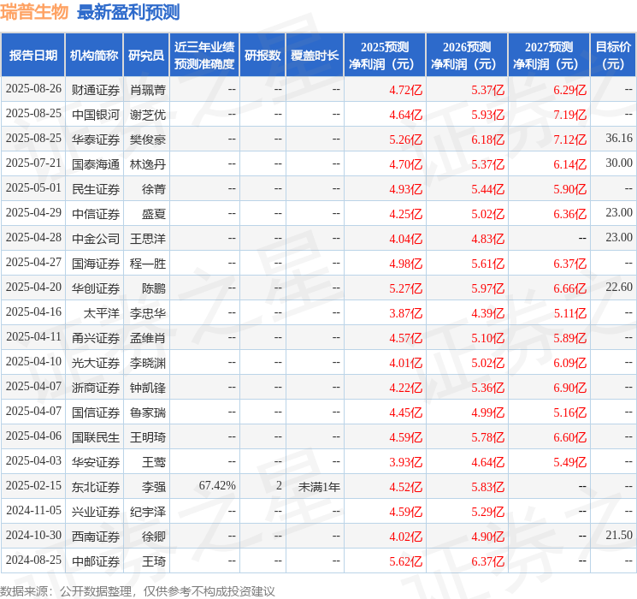This screenshot has width=637, height=599.
Task: Click the 2025预测净利润 column header
Action: click(385, 56)
